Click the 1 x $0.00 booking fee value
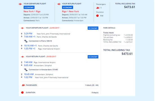The height and width of the screenshot is (101, 155). (x=129, y=40)
